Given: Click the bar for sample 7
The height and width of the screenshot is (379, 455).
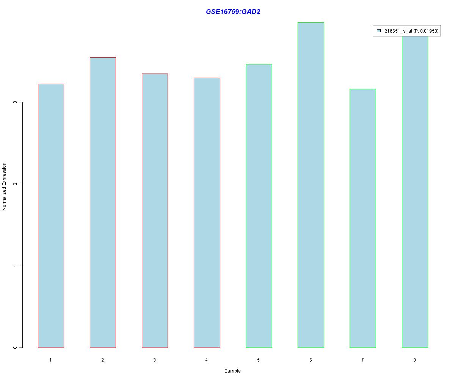Looking at the screenshot, I should pos(363,218).
